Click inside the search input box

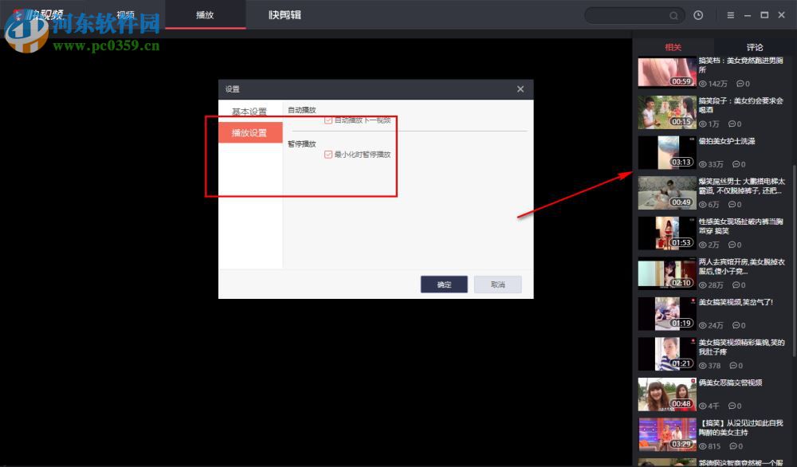(x=630, y=15)
